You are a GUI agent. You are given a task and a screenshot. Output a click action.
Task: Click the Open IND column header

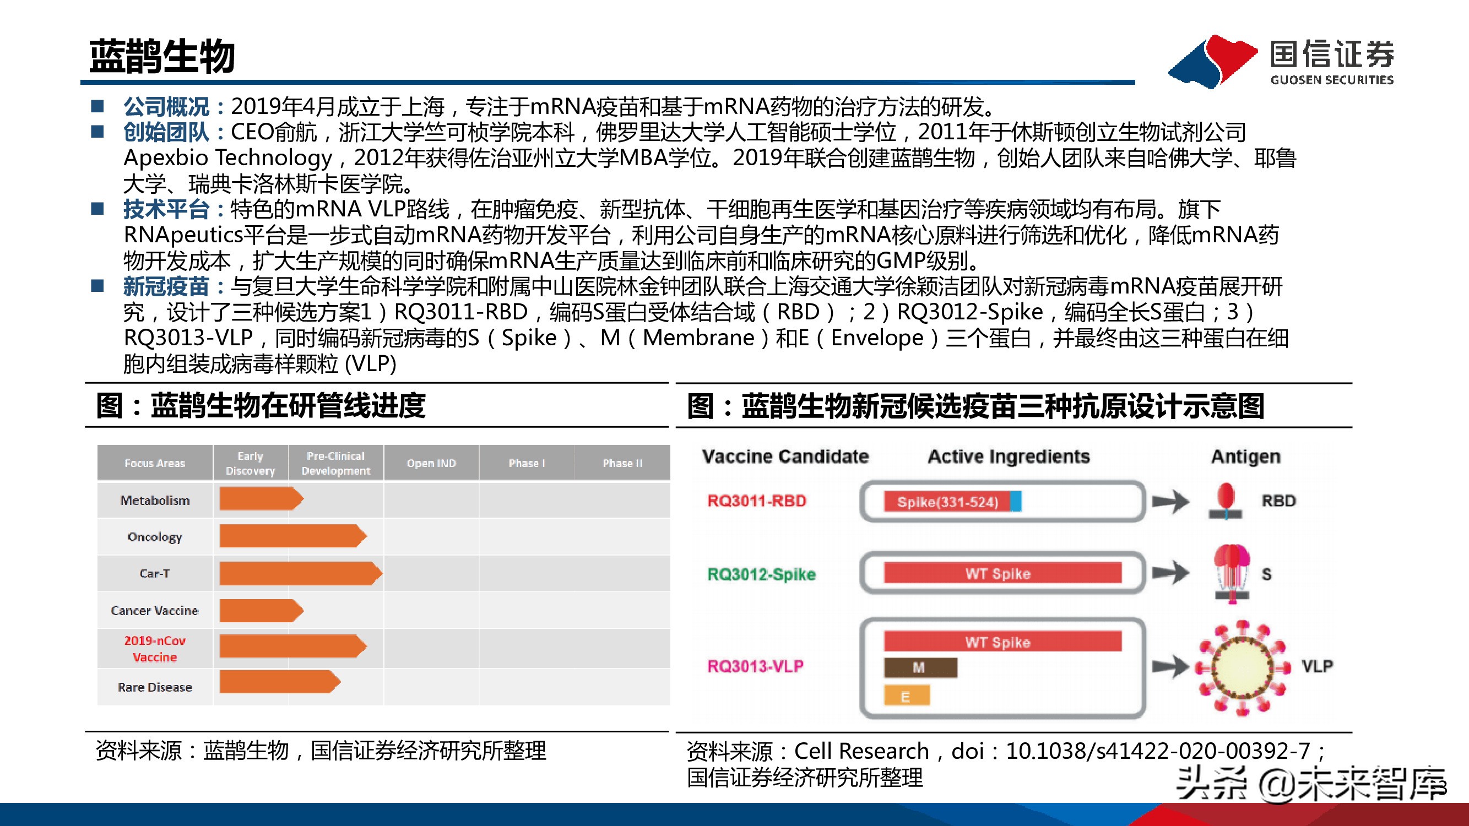[x=431, y=463]
